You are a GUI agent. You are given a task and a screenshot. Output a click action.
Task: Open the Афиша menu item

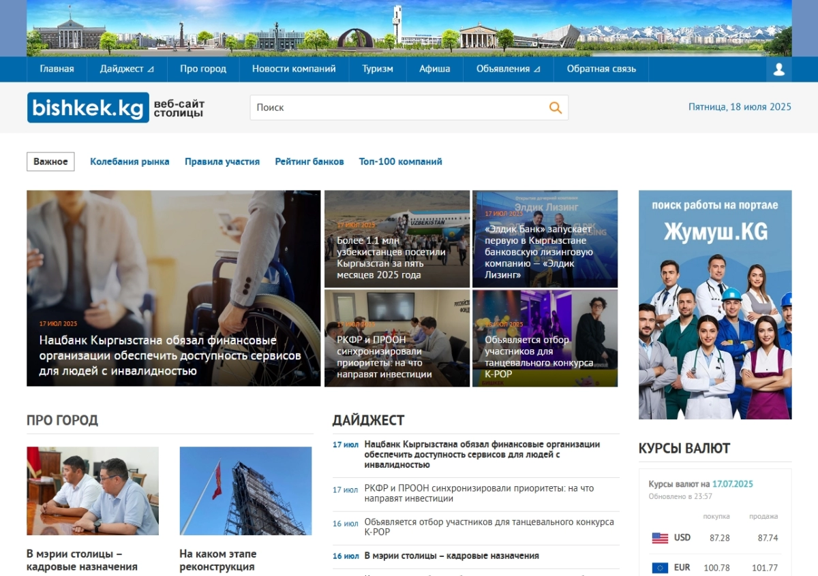pyautogui.click(x=434, y=69)
